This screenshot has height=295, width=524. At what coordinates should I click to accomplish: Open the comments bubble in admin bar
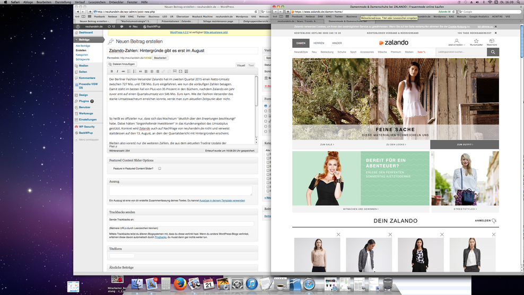(x=121, y=27)
